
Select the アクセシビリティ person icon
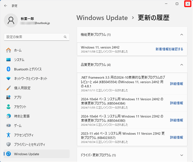(x=8, y=135)
